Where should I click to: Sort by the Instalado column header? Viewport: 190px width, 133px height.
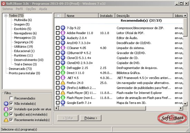[x=107, y=16]
